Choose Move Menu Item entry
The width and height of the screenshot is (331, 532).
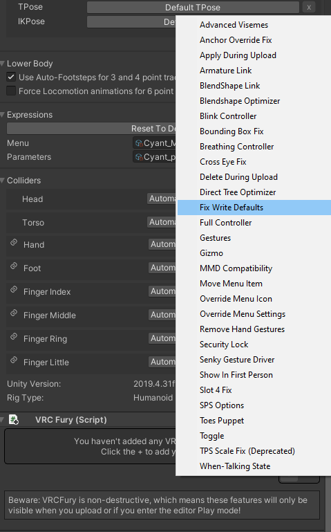(254, 284)
